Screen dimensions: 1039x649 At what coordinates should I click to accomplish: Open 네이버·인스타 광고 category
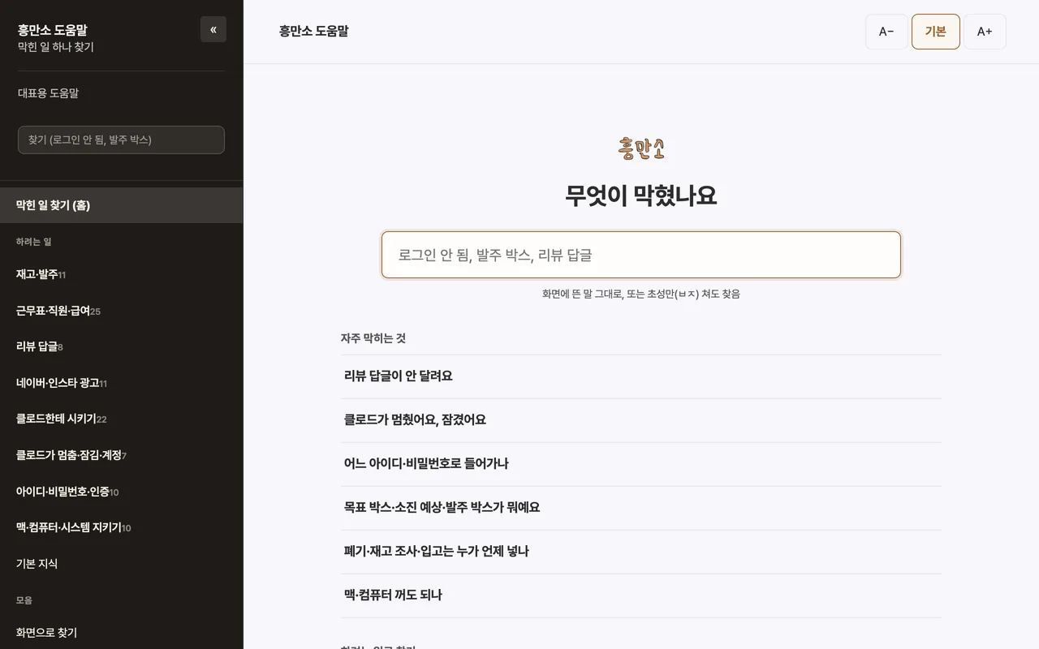[121, 383]
